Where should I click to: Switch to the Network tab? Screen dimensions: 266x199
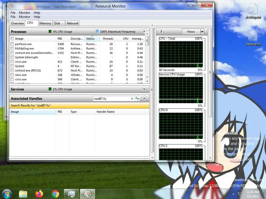click(72, 23)
